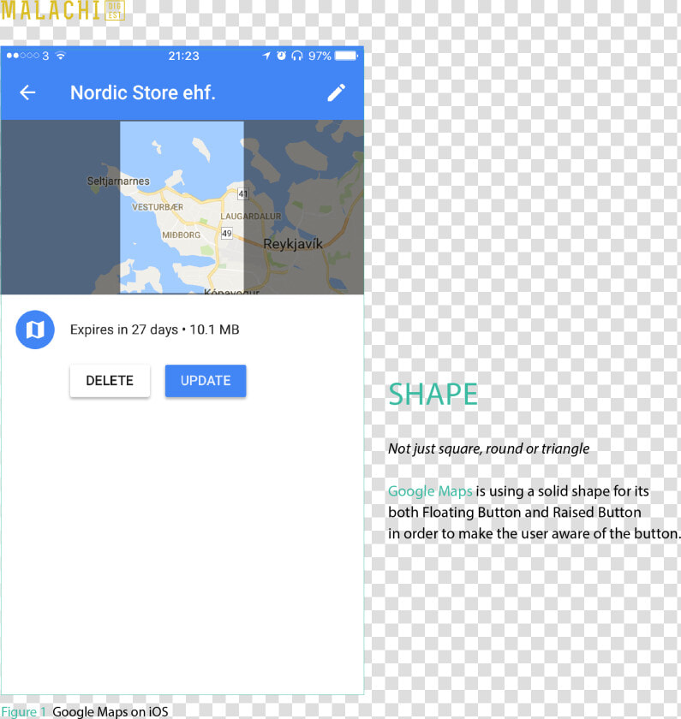Click 'Not just square, round or triangle'
The image size is (681, 719).
(489, 449)
